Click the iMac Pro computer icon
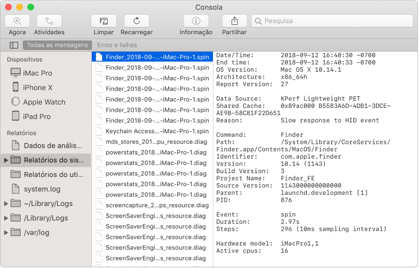 pos(15,72)
